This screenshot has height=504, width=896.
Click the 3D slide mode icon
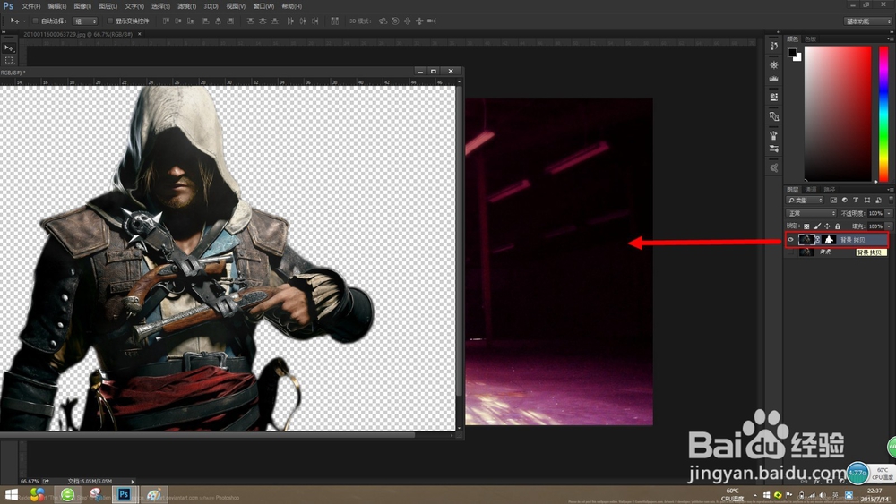(419, 21)
